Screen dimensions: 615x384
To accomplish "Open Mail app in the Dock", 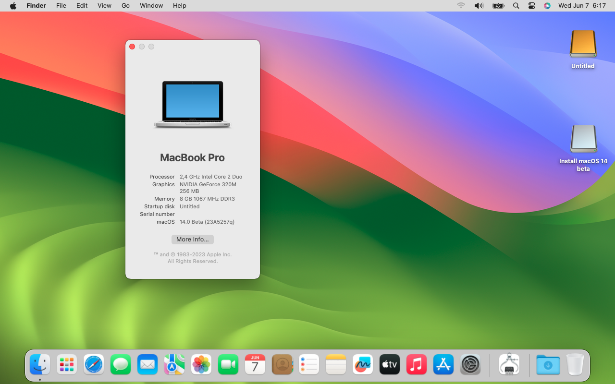I will [148, 365].
